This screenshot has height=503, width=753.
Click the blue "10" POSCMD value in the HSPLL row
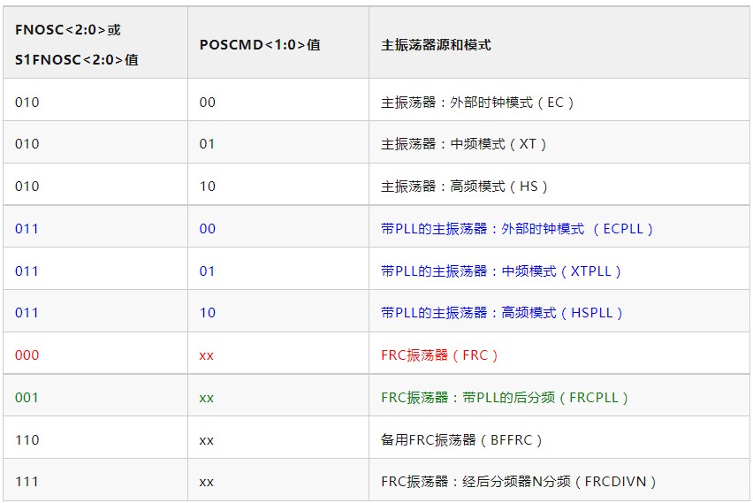click(208, 313)
